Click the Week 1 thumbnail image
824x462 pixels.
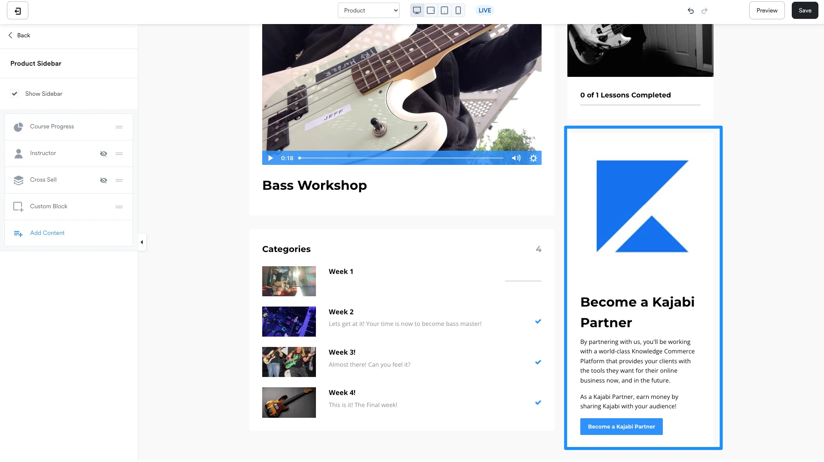pos(289,281)
